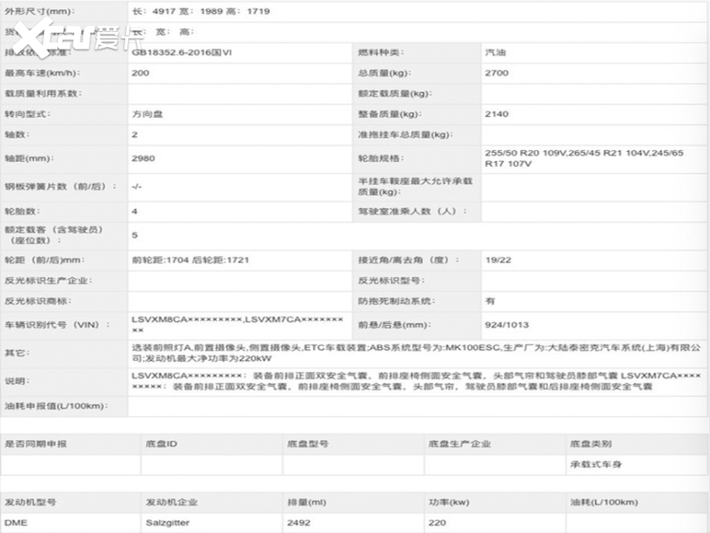
Task: Click the 油耗申报值(L/100km) label
Action: (56, 406)
